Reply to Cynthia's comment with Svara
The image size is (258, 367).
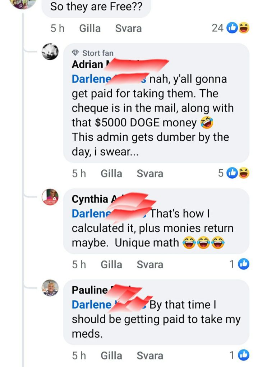pyautogui.click(x=150, y=264)
